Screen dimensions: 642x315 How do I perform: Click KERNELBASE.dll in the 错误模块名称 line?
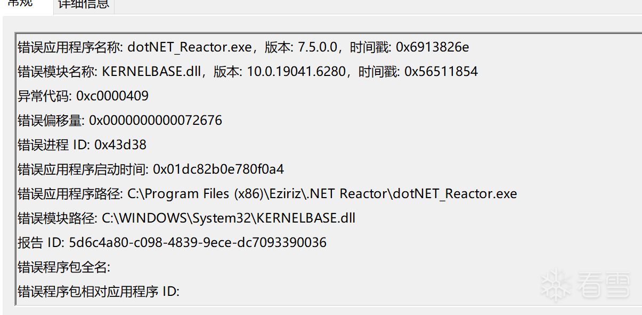(x=150, y=72)
